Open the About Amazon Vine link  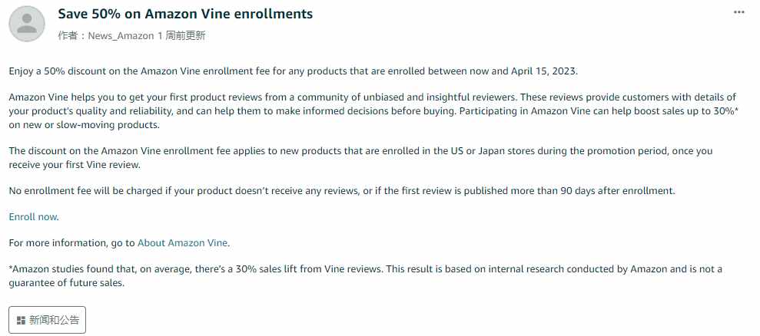pos(182,243)
